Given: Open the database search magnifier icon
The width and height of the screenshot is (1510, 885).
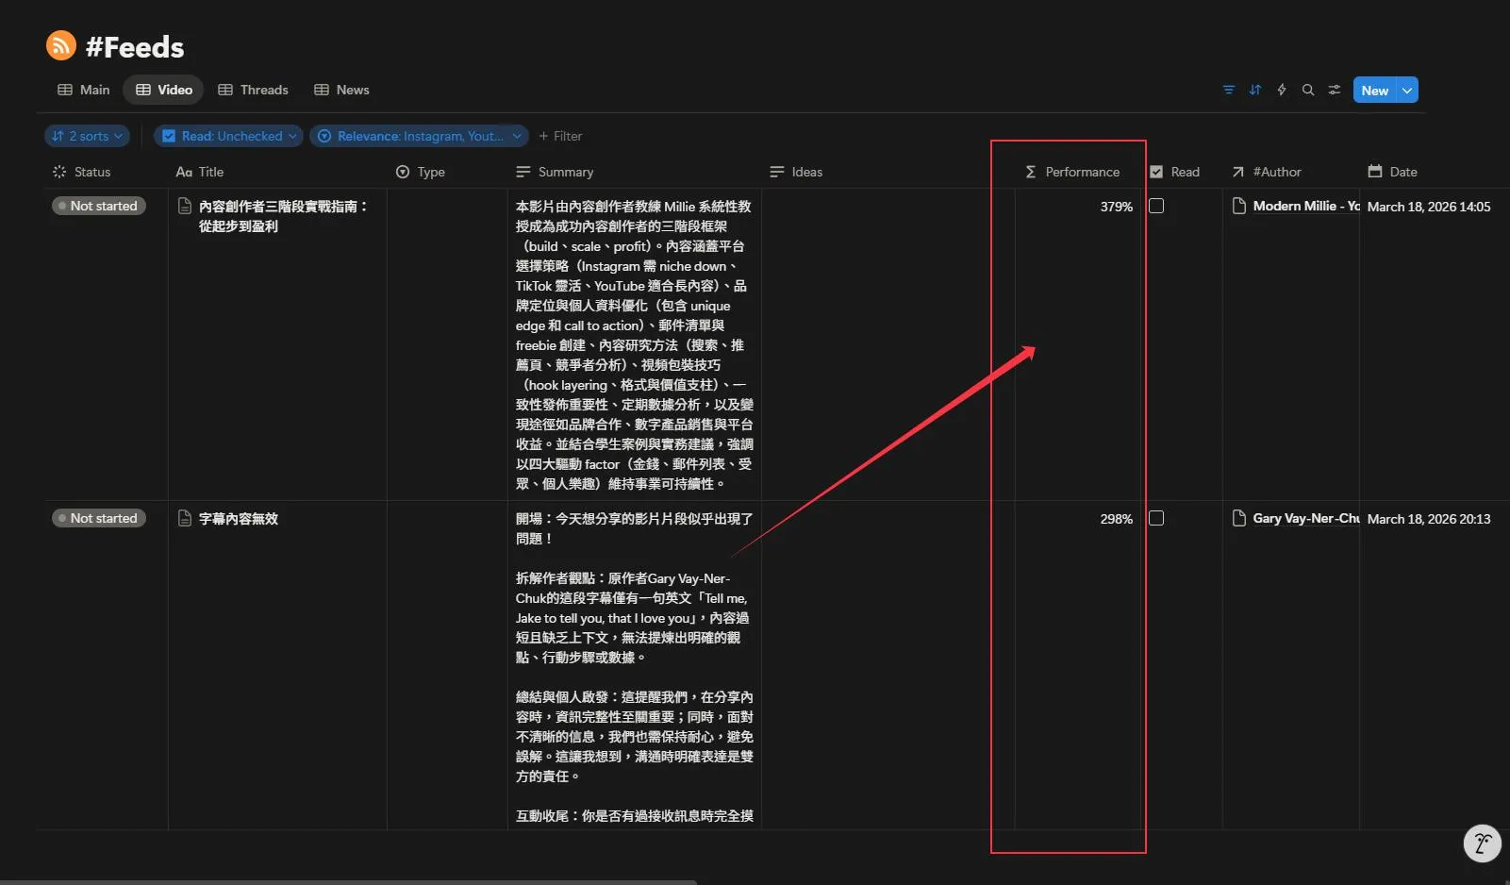Looking at the screenshot, I should pyautogui.click(x=1307, y=90).
